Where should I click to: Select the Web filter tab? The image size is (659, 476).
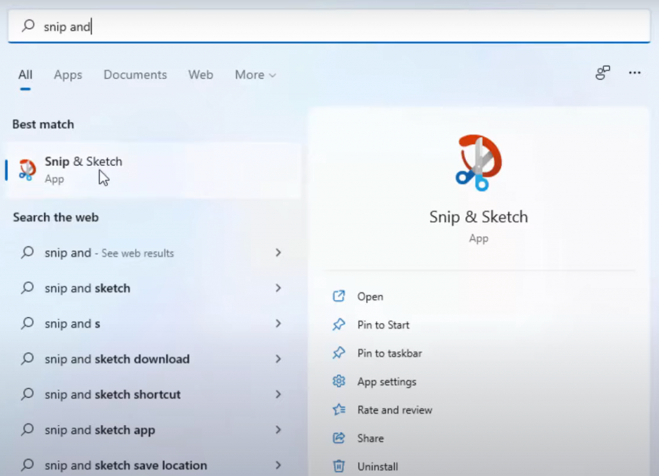pyautogui.click(x=200, y=75)
